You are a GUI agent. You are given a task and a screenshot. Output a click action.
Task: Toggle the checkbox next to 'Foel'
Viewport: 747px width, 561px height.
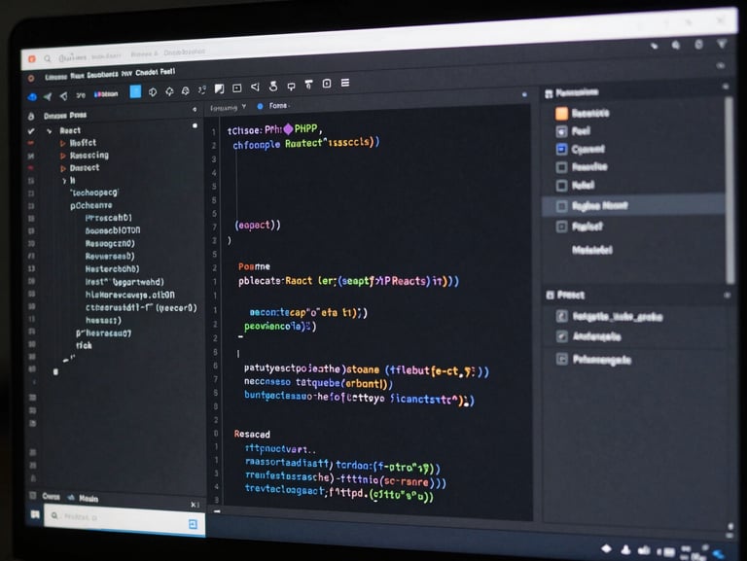[561, 131]
